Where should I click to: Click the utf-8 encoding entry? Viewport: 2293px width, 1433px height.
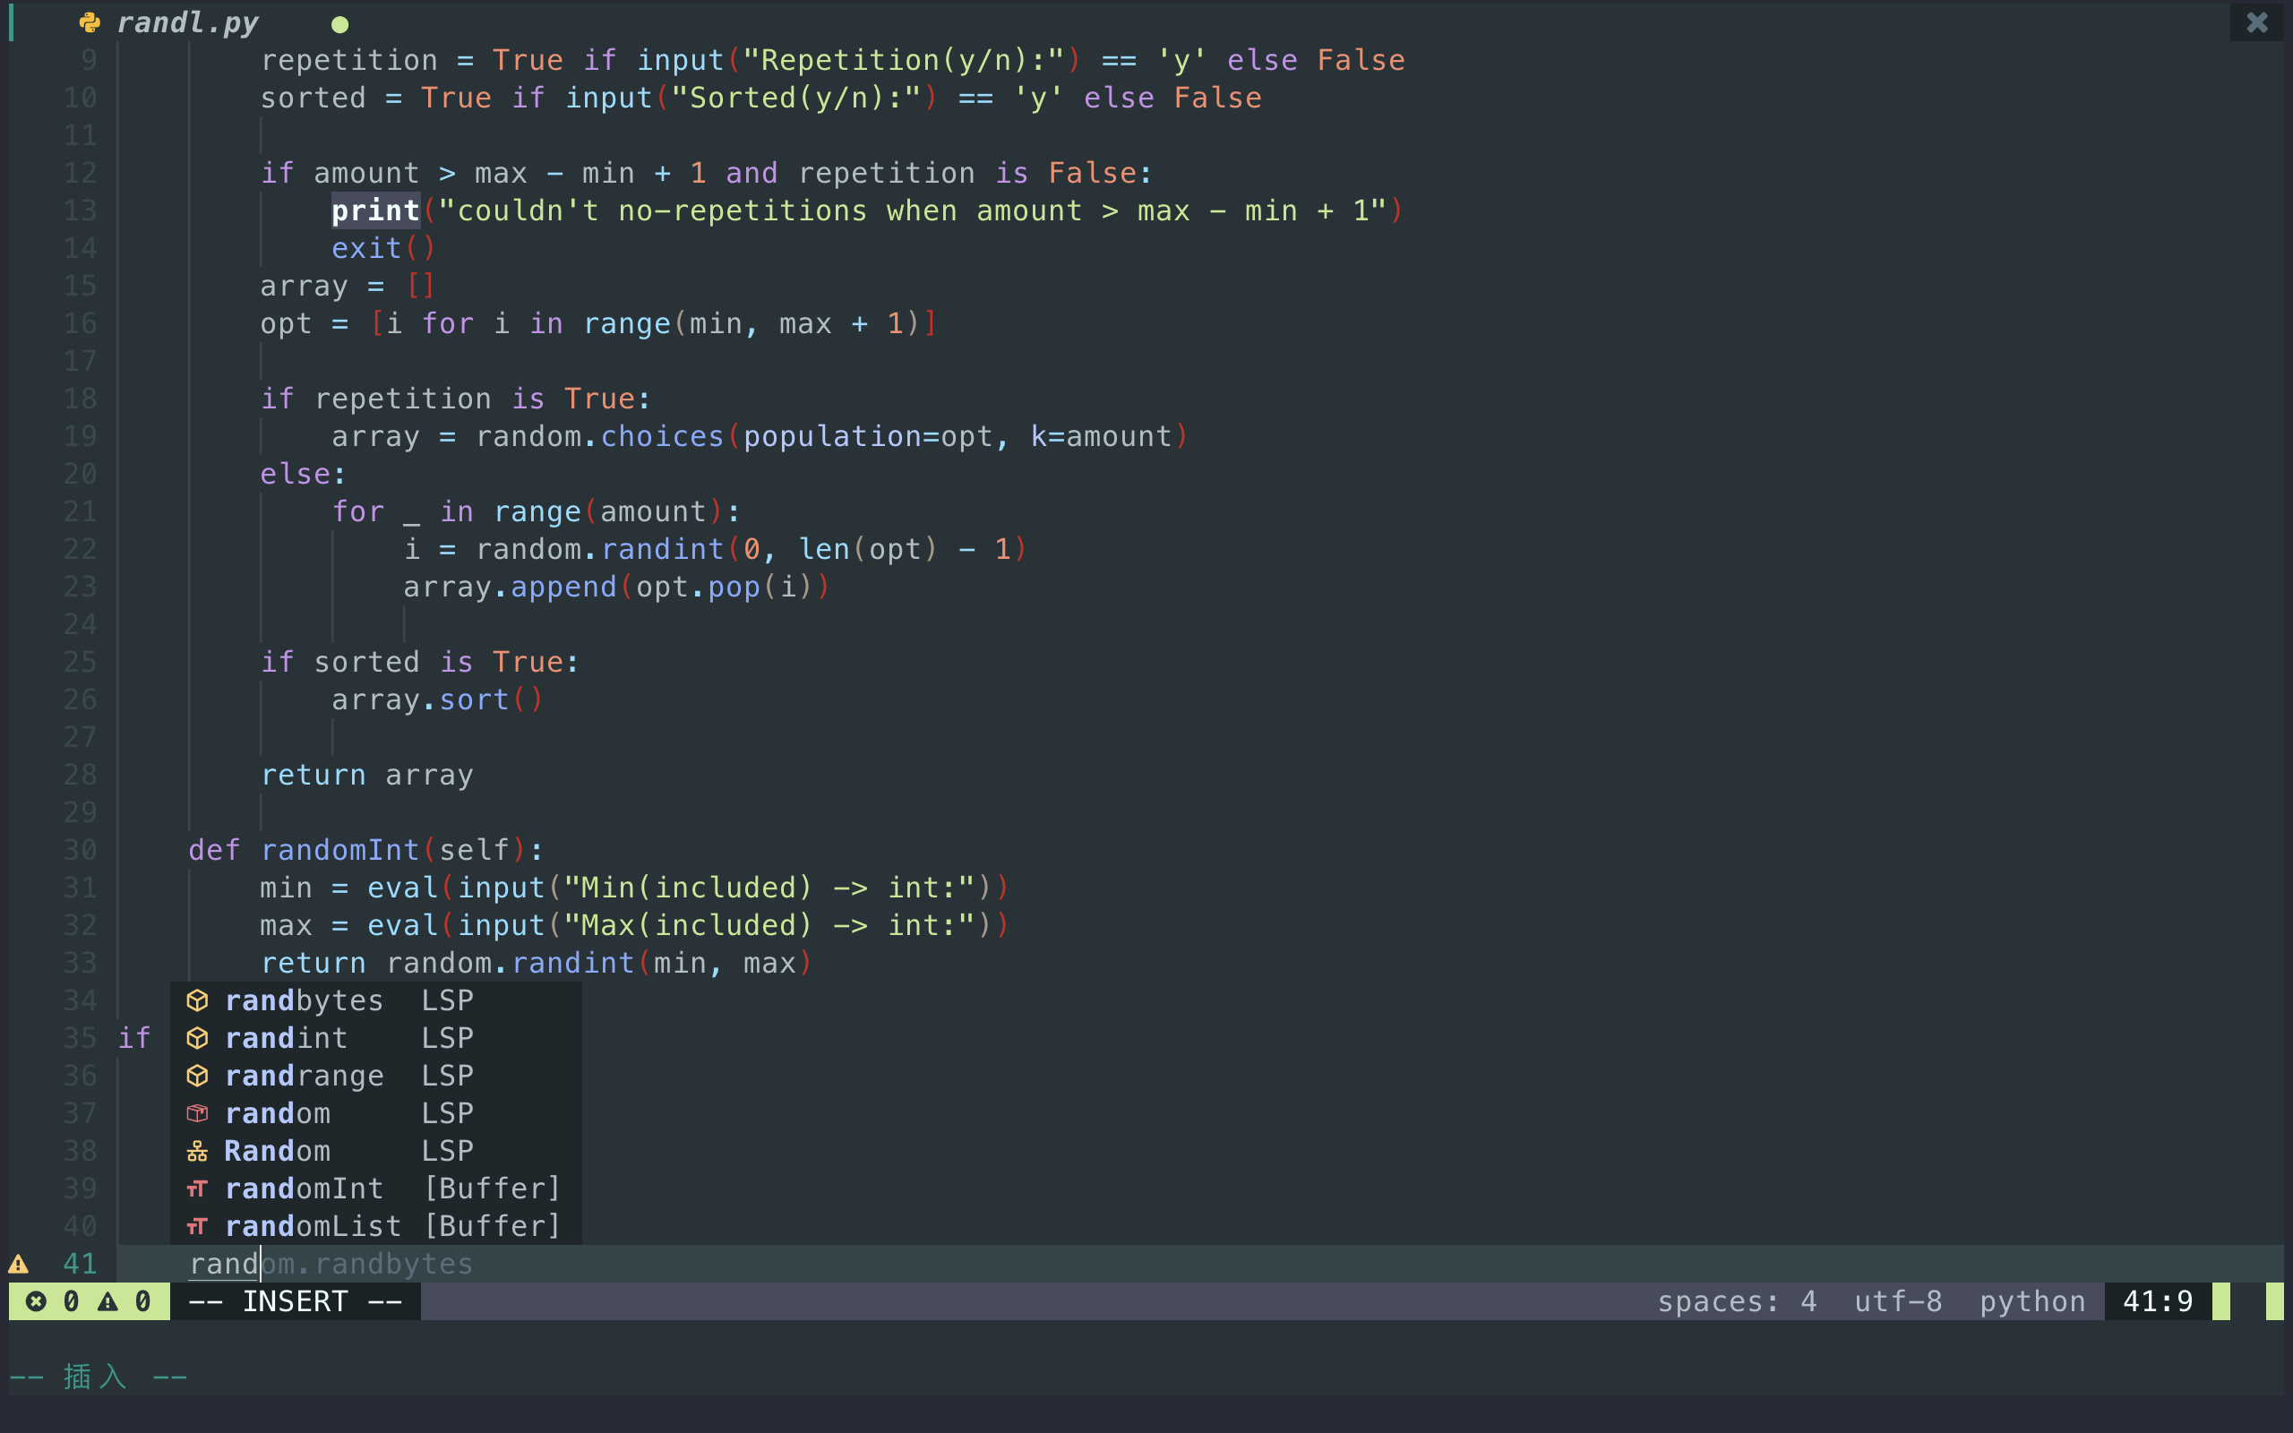(1898, 1301)
